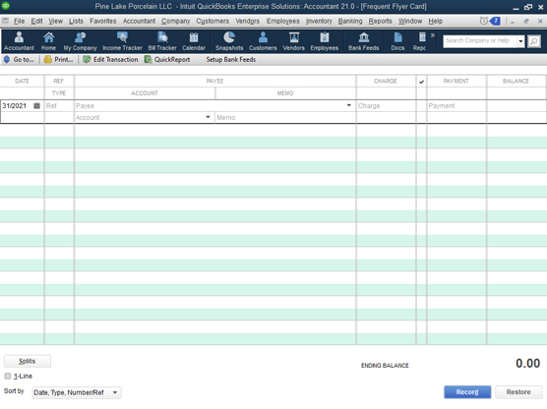Viewport: 547px width, 409px height.
Task: Open the Accountant menu
Action: point(139,22)
